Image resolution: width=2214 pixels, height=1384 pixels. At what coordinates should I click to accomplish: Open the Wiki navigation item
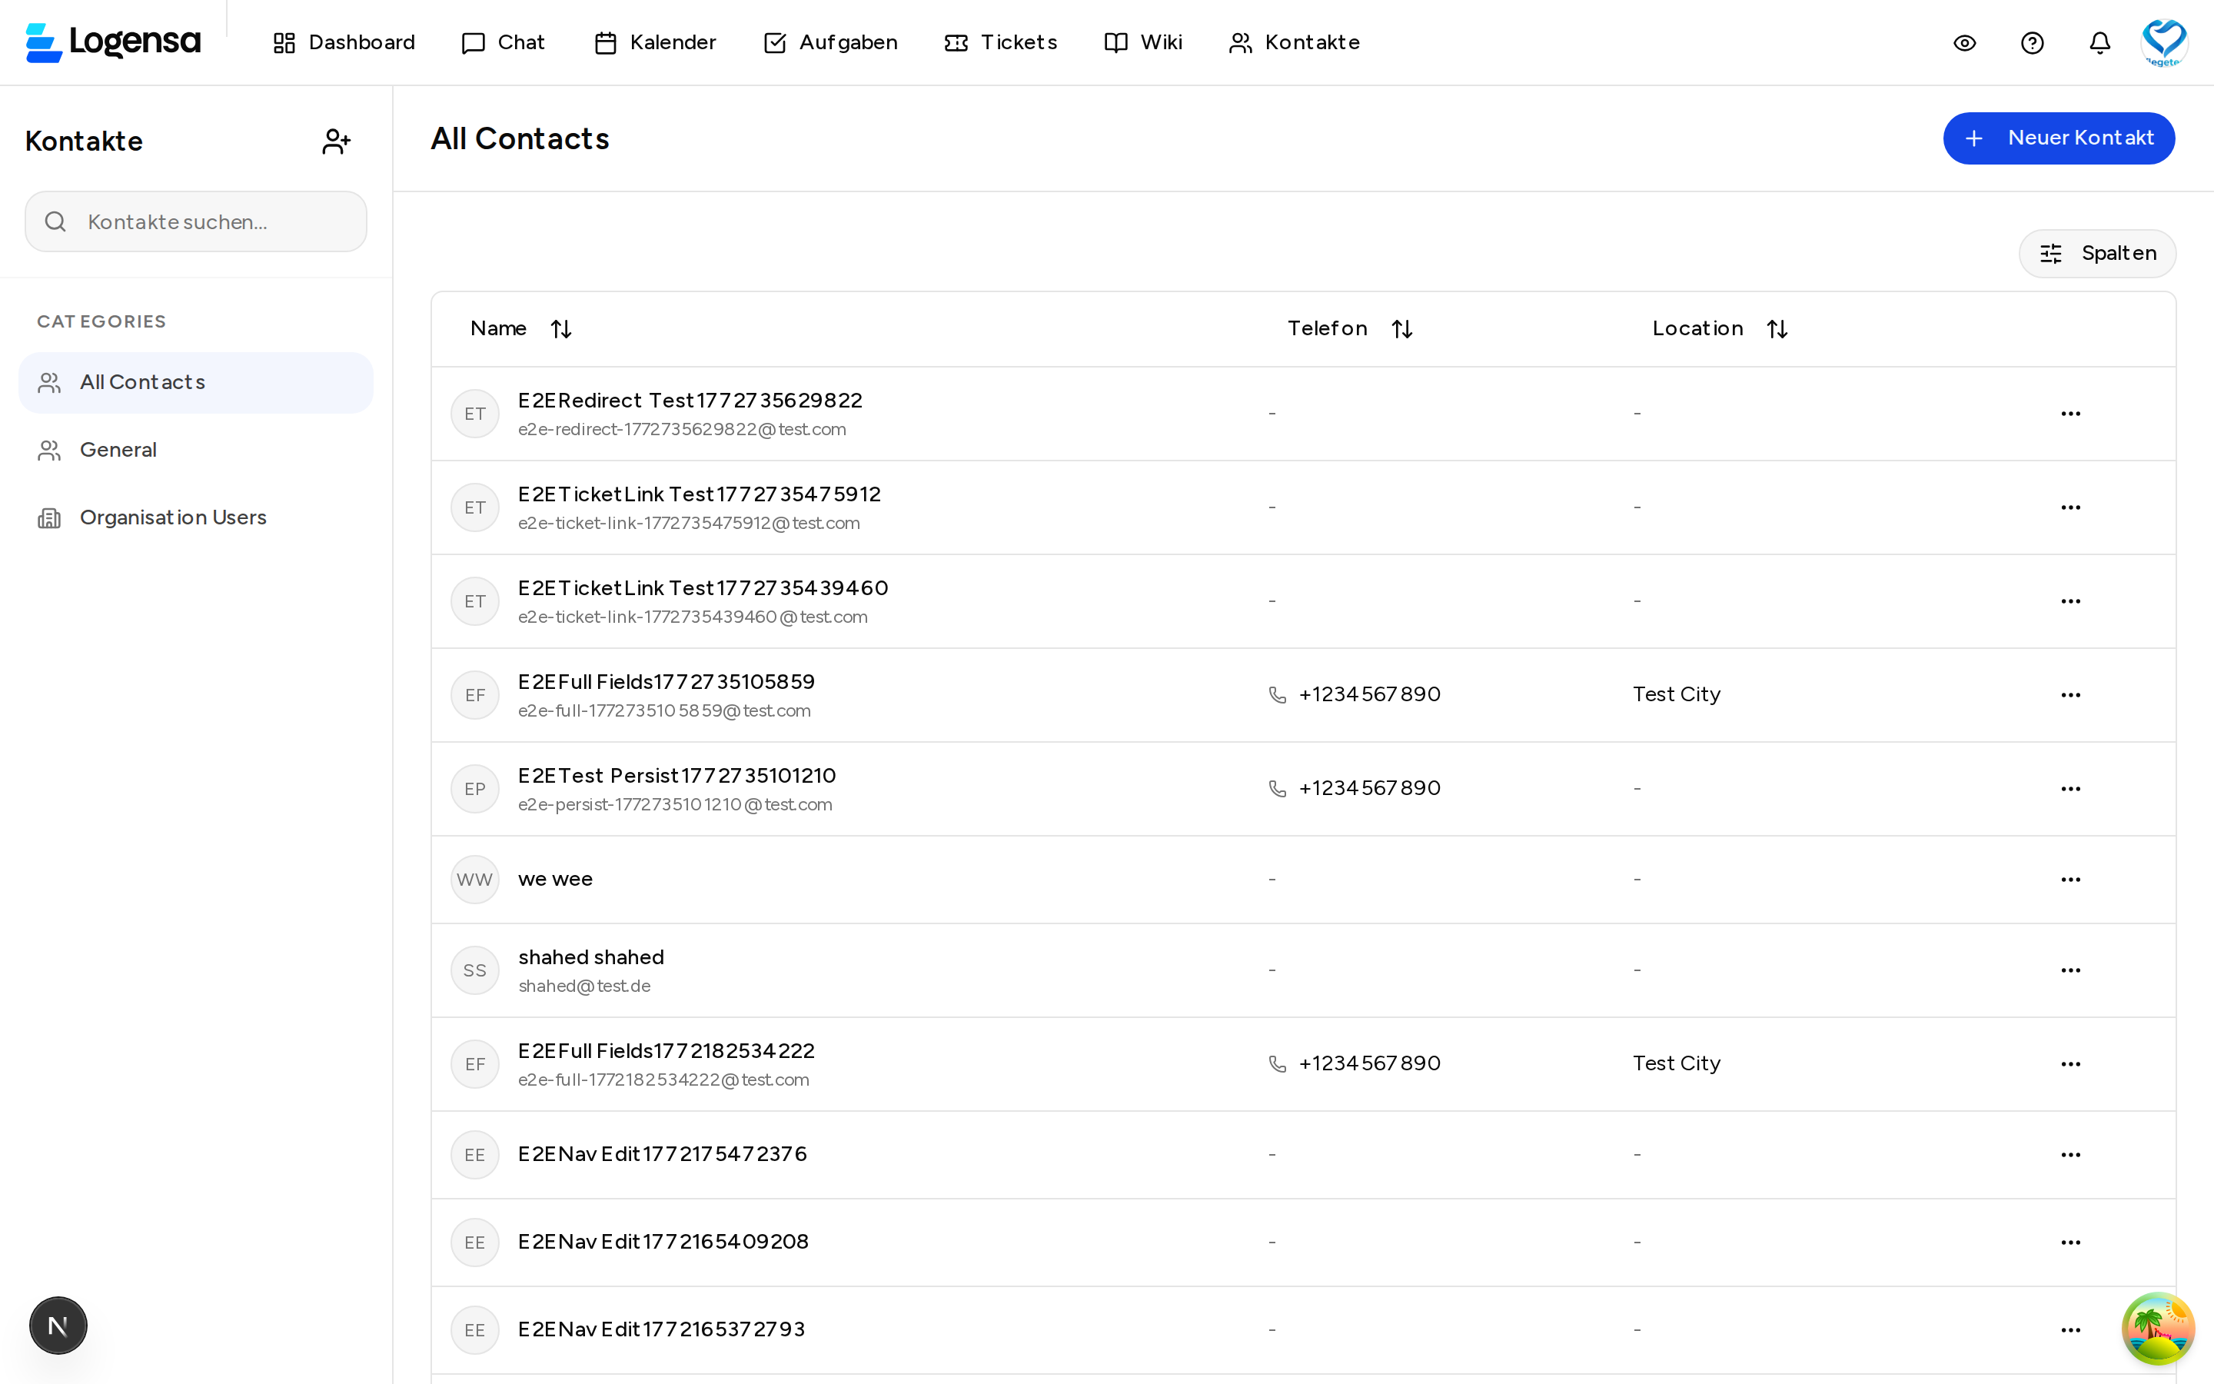pos(1144,43)
